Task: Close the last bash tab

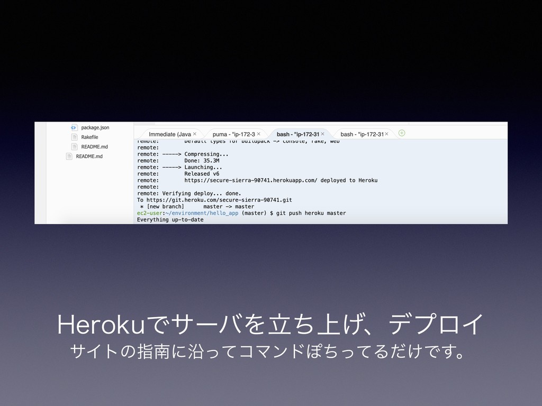Action: coord(386,134)
